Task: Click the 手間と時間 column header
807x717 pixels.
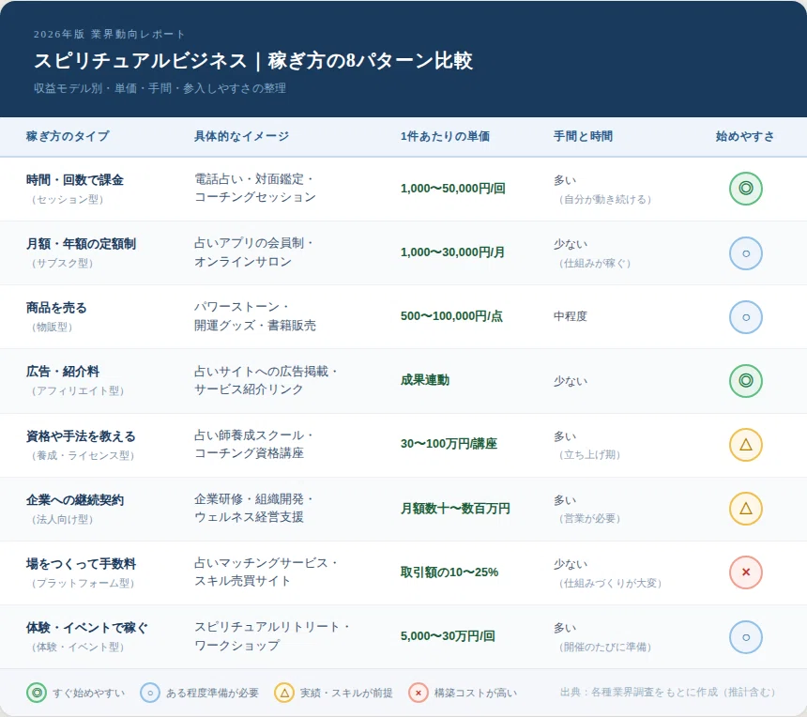Action: [583, 136]
